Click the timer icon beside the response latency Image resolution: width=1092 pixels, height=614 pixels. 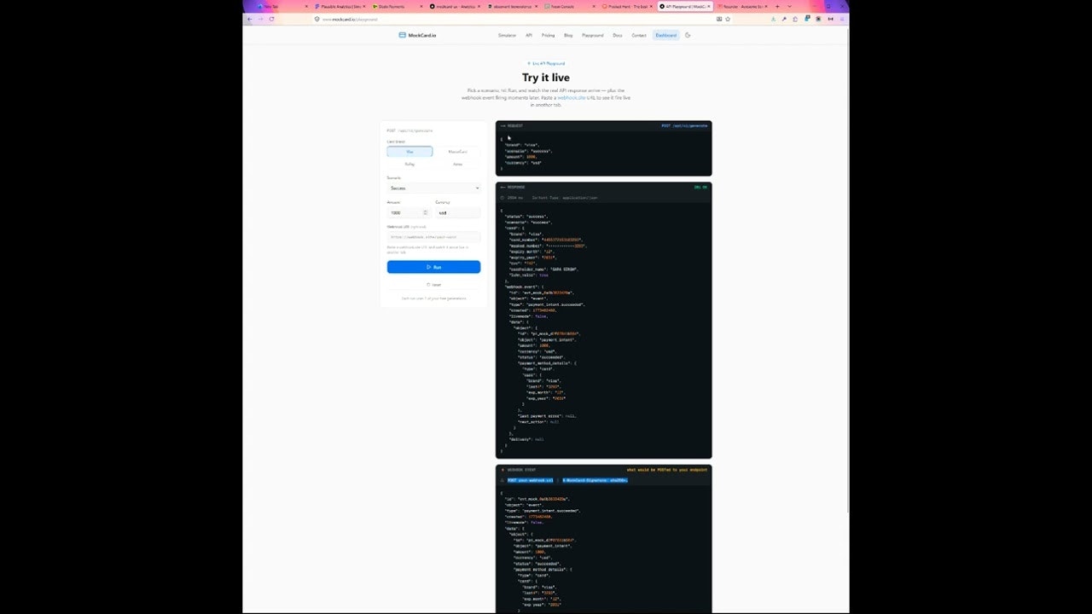pos(503,198)
